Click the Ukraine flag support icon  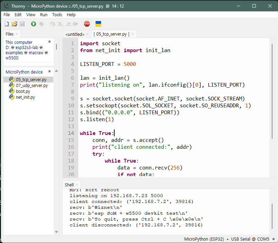(x=98, y=24)
